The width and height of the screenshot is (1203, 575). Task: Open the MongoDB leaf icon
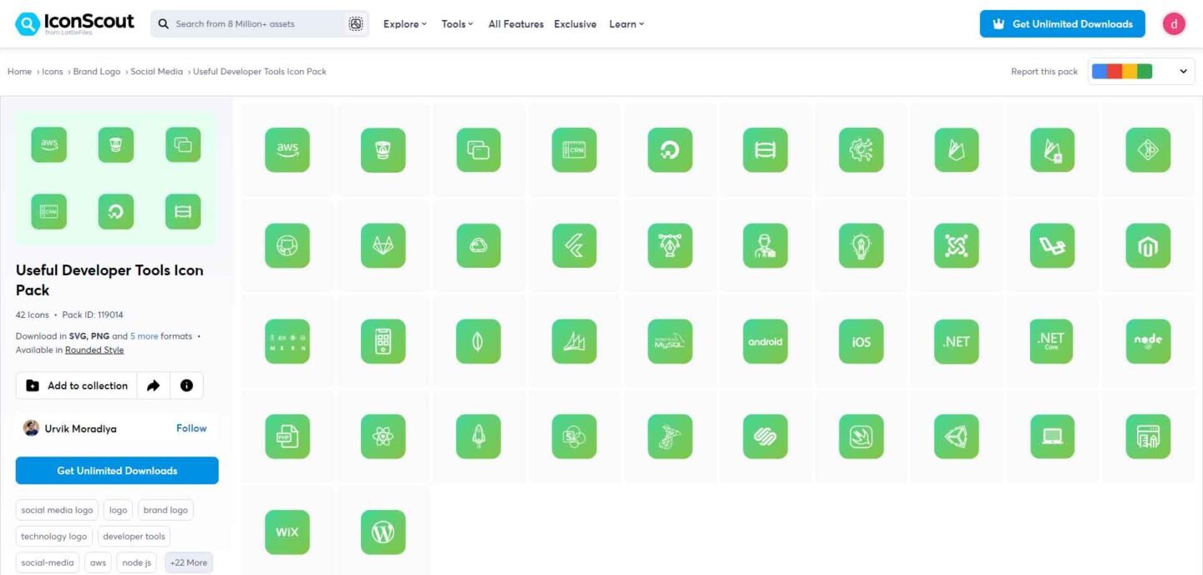click(x=479, y=341)
